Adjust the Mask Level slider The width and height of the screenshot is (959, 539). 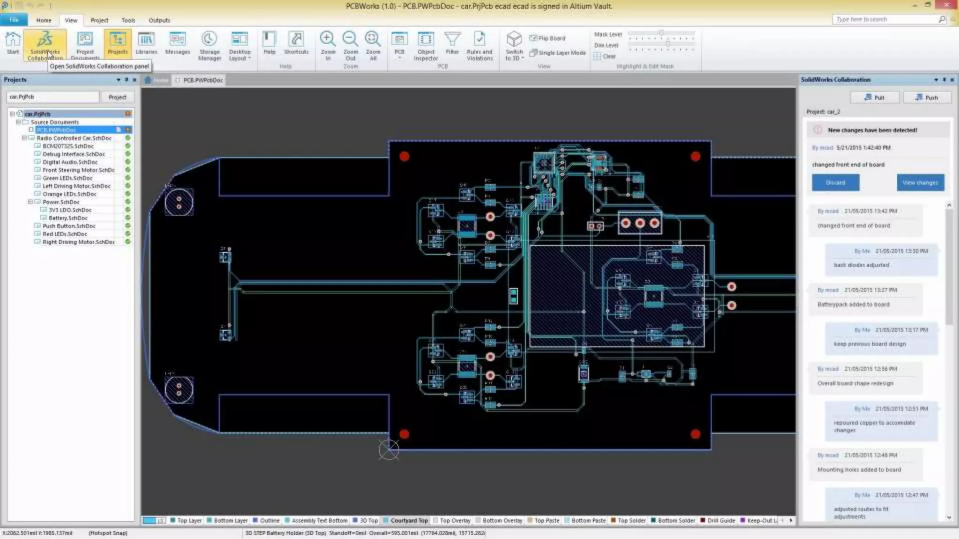point(661,34)
